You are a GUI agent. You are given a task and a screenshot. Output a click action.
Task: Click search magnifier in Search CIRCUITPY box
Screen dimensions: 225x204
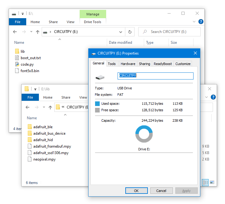(x=145, y=31)
